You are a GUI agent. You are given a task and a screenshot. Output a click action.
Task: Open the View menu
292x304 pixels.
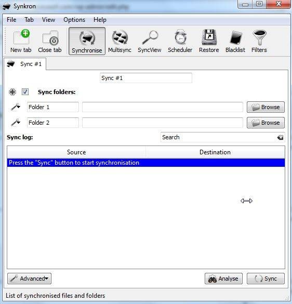[x=48, y=20]
